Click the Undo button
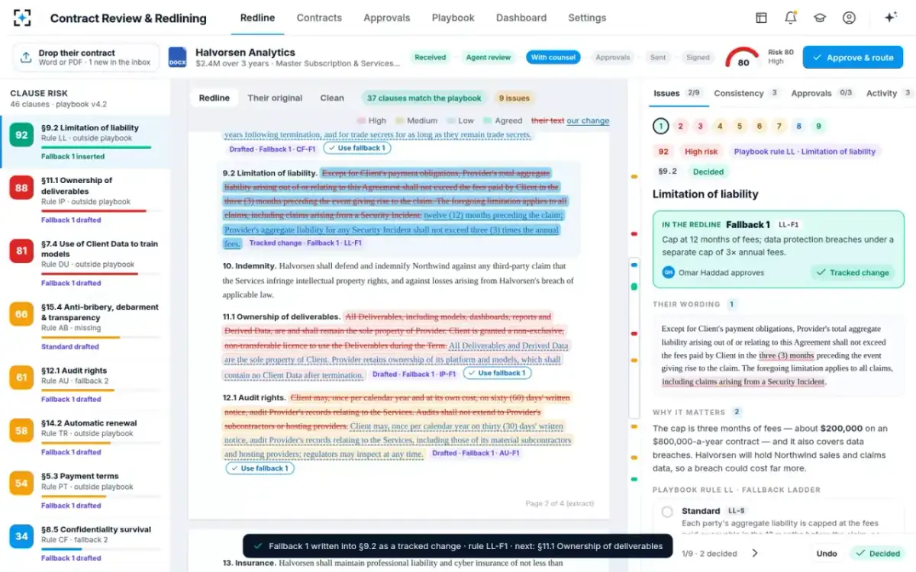 click(827, 554)
